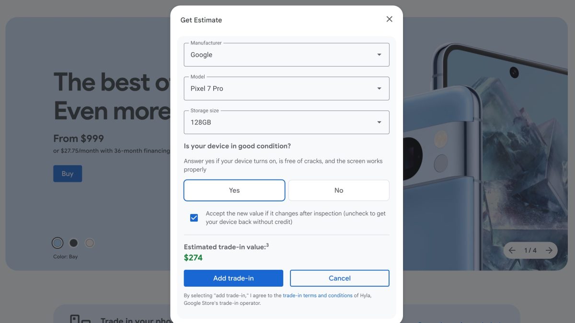Viewport: 575px width, 323px height.
Task: Close the Get Estimate dialog
Action: coord(389,19)
